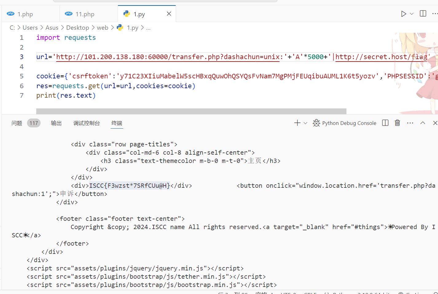Screen dimensions: 438x294
Task: Click the editor horizontal scrollbar
Action: 191,111
